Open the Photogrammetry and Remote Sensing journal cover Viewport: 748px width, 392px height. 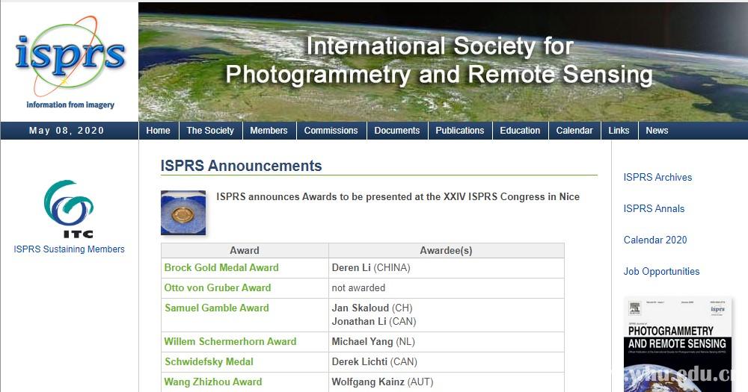click(676, 343)
